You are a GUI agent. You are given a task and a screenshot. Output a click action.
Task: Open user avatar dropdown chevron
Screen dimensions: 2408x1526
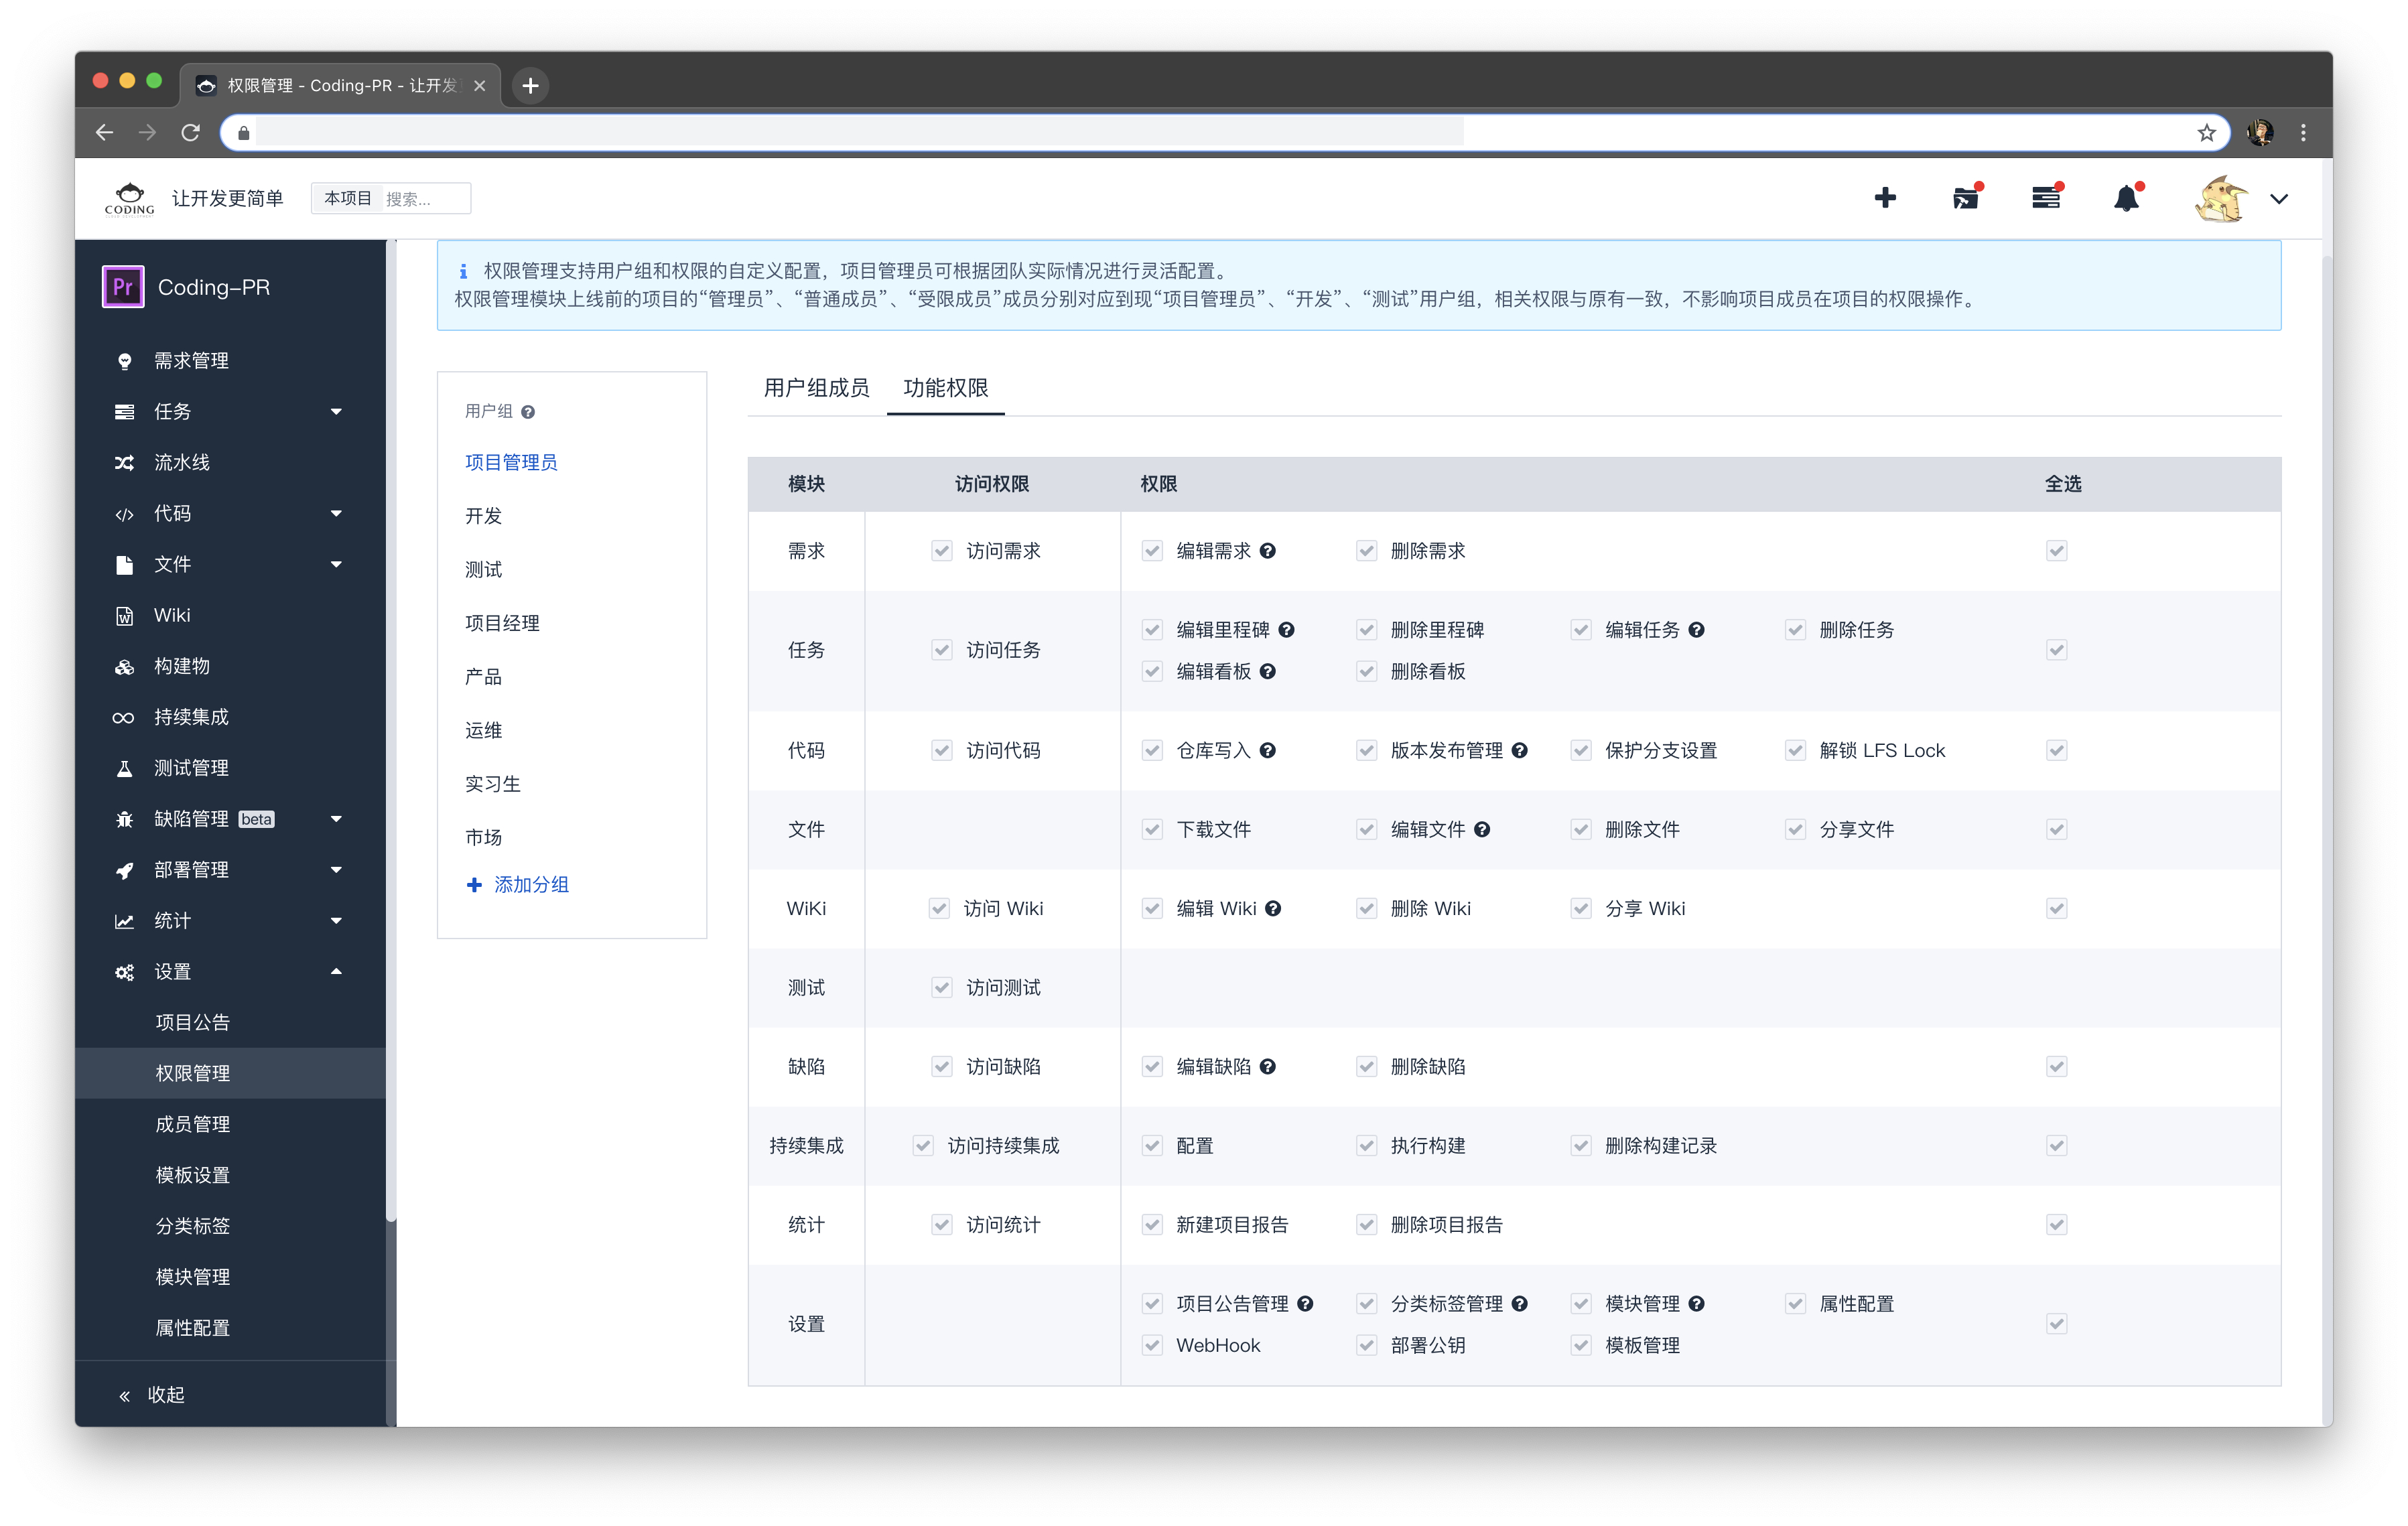(x=2279, y=199)
